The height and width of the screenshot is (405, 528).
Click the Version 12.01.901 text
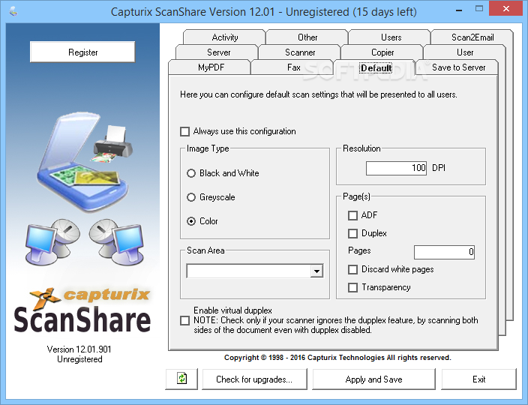pyautogui.click(x=79, y=349)
